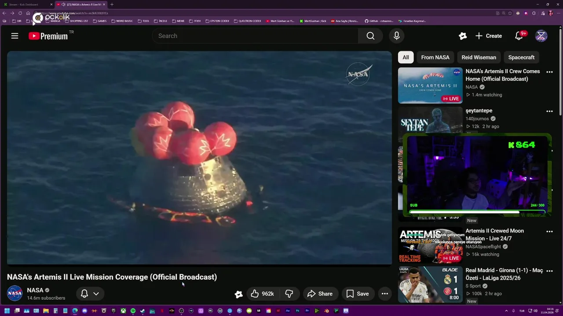563x316 pixels.
Task: Open notifications bell in YouTube header
Action: coord(519,36)
